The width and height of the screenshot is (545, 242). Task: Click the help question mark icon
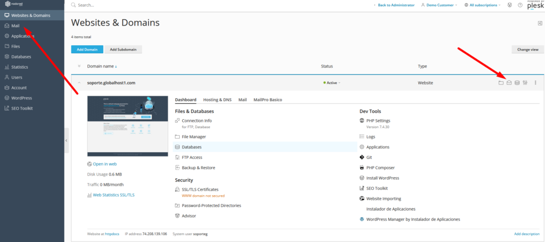(520, 5)
